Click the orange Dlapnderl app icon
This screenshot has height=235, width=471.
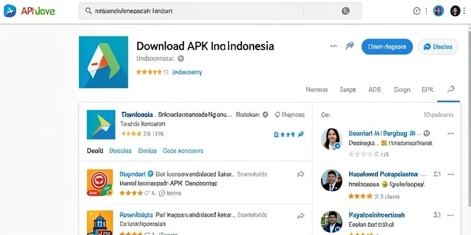100,183
